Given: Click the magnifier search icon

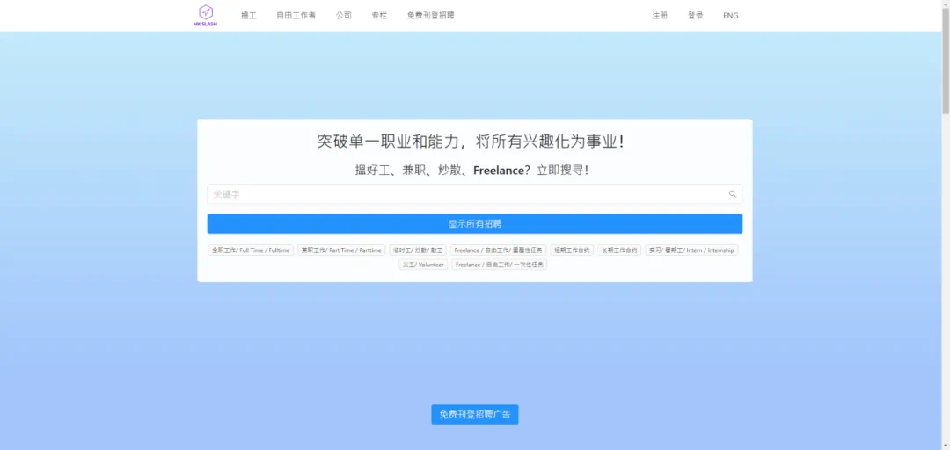Looking at the screenshot, I should click(x=732, y=194).
